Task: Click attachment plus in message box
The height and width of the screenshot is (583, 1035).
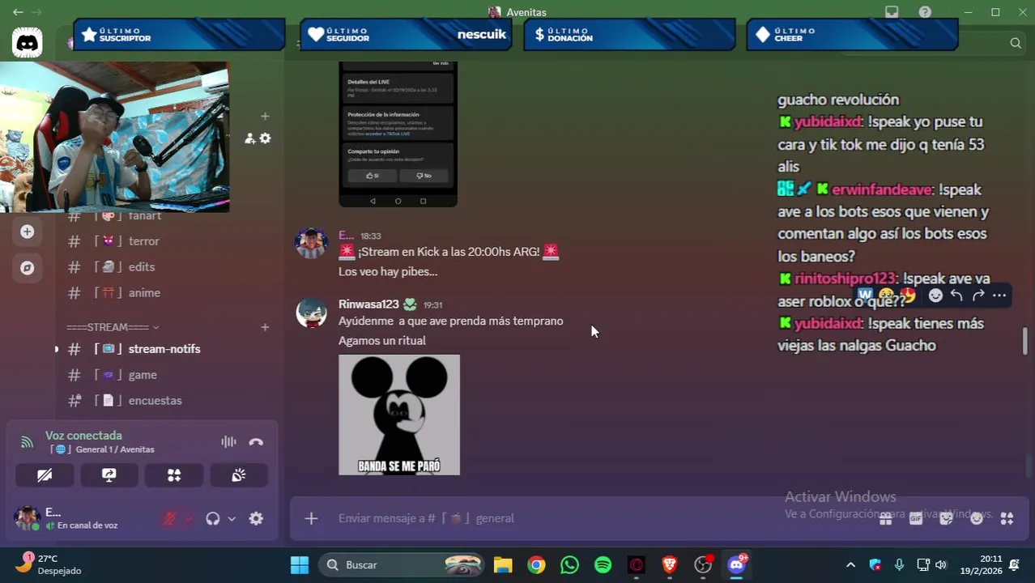Action: pyautogui.click(x=311, y=518)
